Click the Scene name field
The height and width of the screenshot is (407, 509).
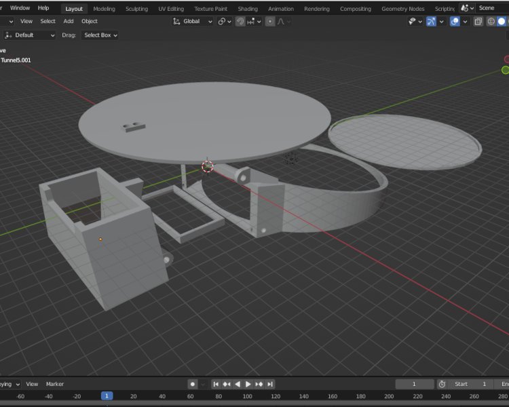pyautogui.click(x=493, y=7)
